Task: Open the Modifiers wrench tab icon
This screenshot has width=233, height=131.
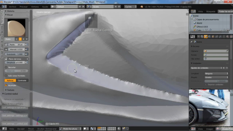Action: [220, 36]
